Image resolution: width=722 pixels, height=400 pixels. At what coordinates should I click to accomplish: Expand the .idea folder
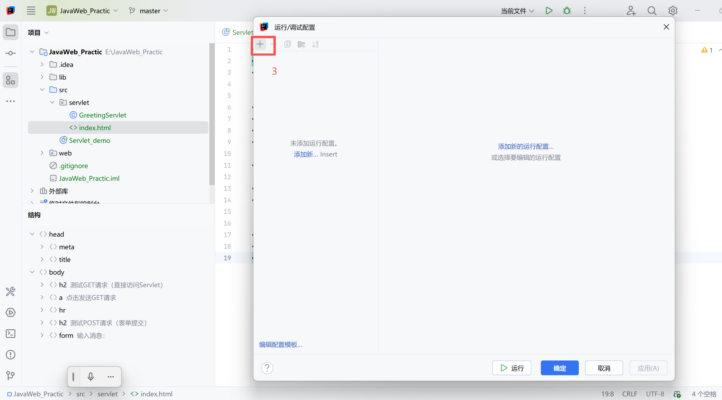[42, 64]
